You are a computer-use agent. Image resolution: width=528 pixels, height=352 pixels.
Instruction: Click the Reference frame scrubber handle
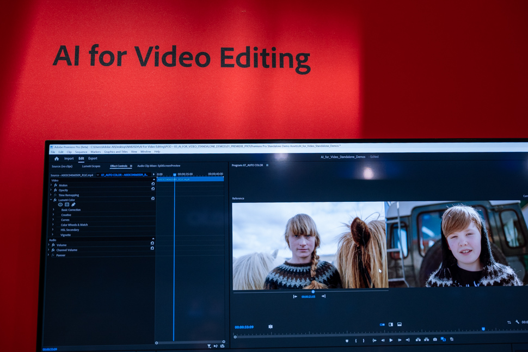pos(313,292)
